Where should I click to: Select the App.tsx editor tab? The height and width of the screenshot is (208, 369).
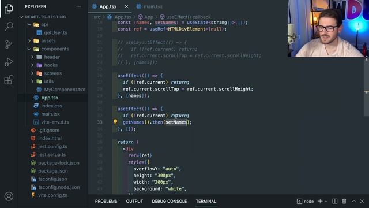(108, 6)
